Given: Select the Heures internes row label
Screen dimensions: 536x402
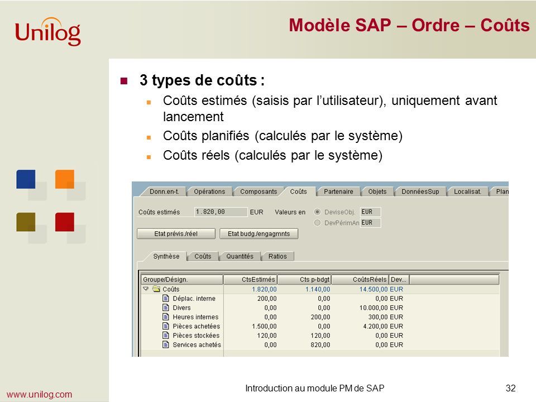Looking at the screenshot, I should (x=195, y=317).
